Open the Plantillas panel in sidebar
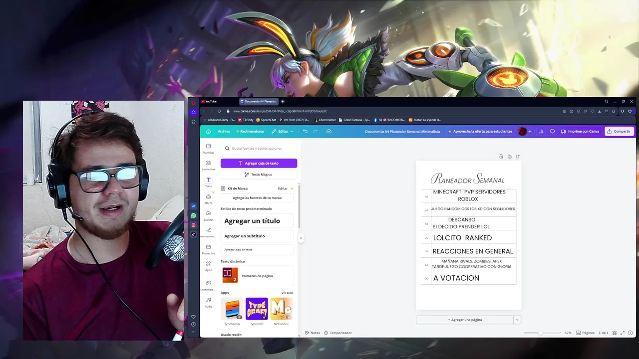The width and height of the screenshot is (639, 359). (x=208, y=149)
